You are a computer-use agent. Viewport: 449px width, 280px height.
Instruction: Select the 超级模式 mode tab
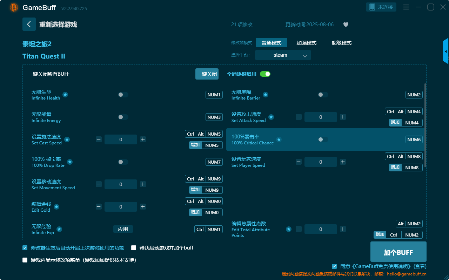click(x=342, y=43)
